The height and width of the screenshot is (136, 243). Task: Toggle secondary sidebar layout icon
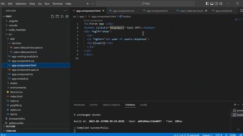point(216,3)
